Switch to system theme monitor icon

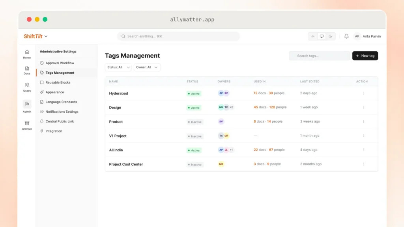tap(322, 36)
